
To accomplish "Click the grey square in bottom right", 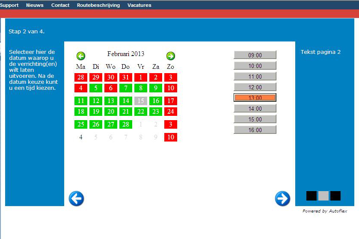I will pos(323,196).
